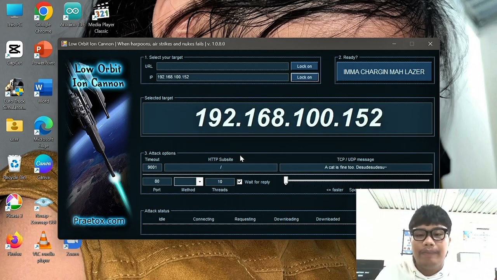Click the URL Lock on button

click(304, 66)
